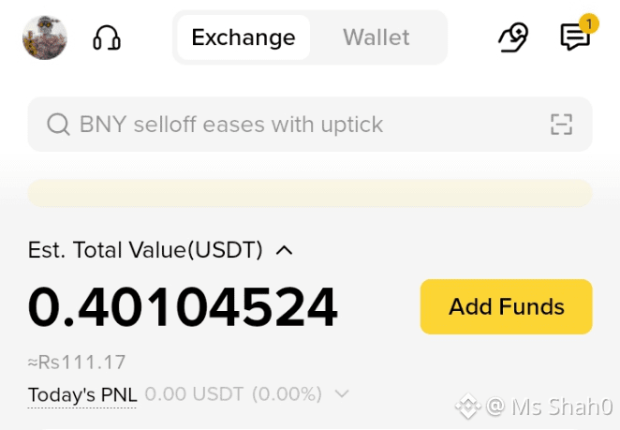Open the profile avatar picture
The image size is (620, 430).
pyautogui.click(x=45, y=37)
